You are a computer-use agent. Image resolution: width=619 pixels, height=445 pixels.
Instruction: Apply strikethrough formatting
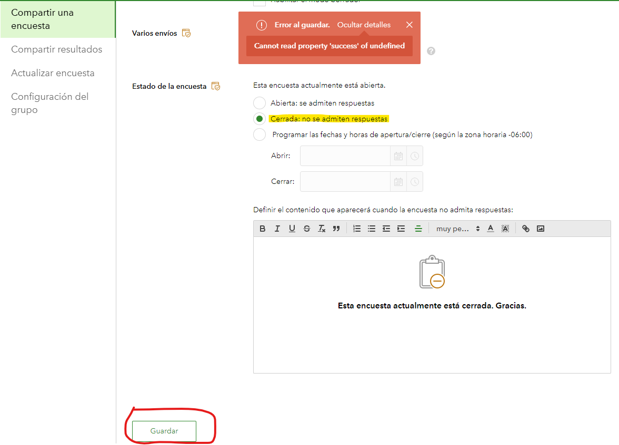pyautogui.click(x=307, y=229)
